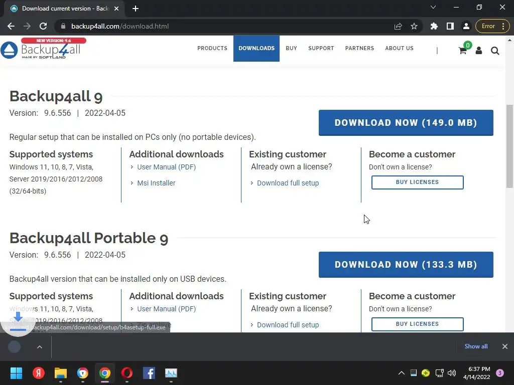Click the user account icon on site
Viewport: 514px width, 385px height.
(478, 51)
